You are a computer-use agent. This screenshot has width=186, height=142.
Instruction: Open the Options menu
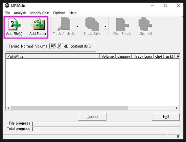pos(59,13)
